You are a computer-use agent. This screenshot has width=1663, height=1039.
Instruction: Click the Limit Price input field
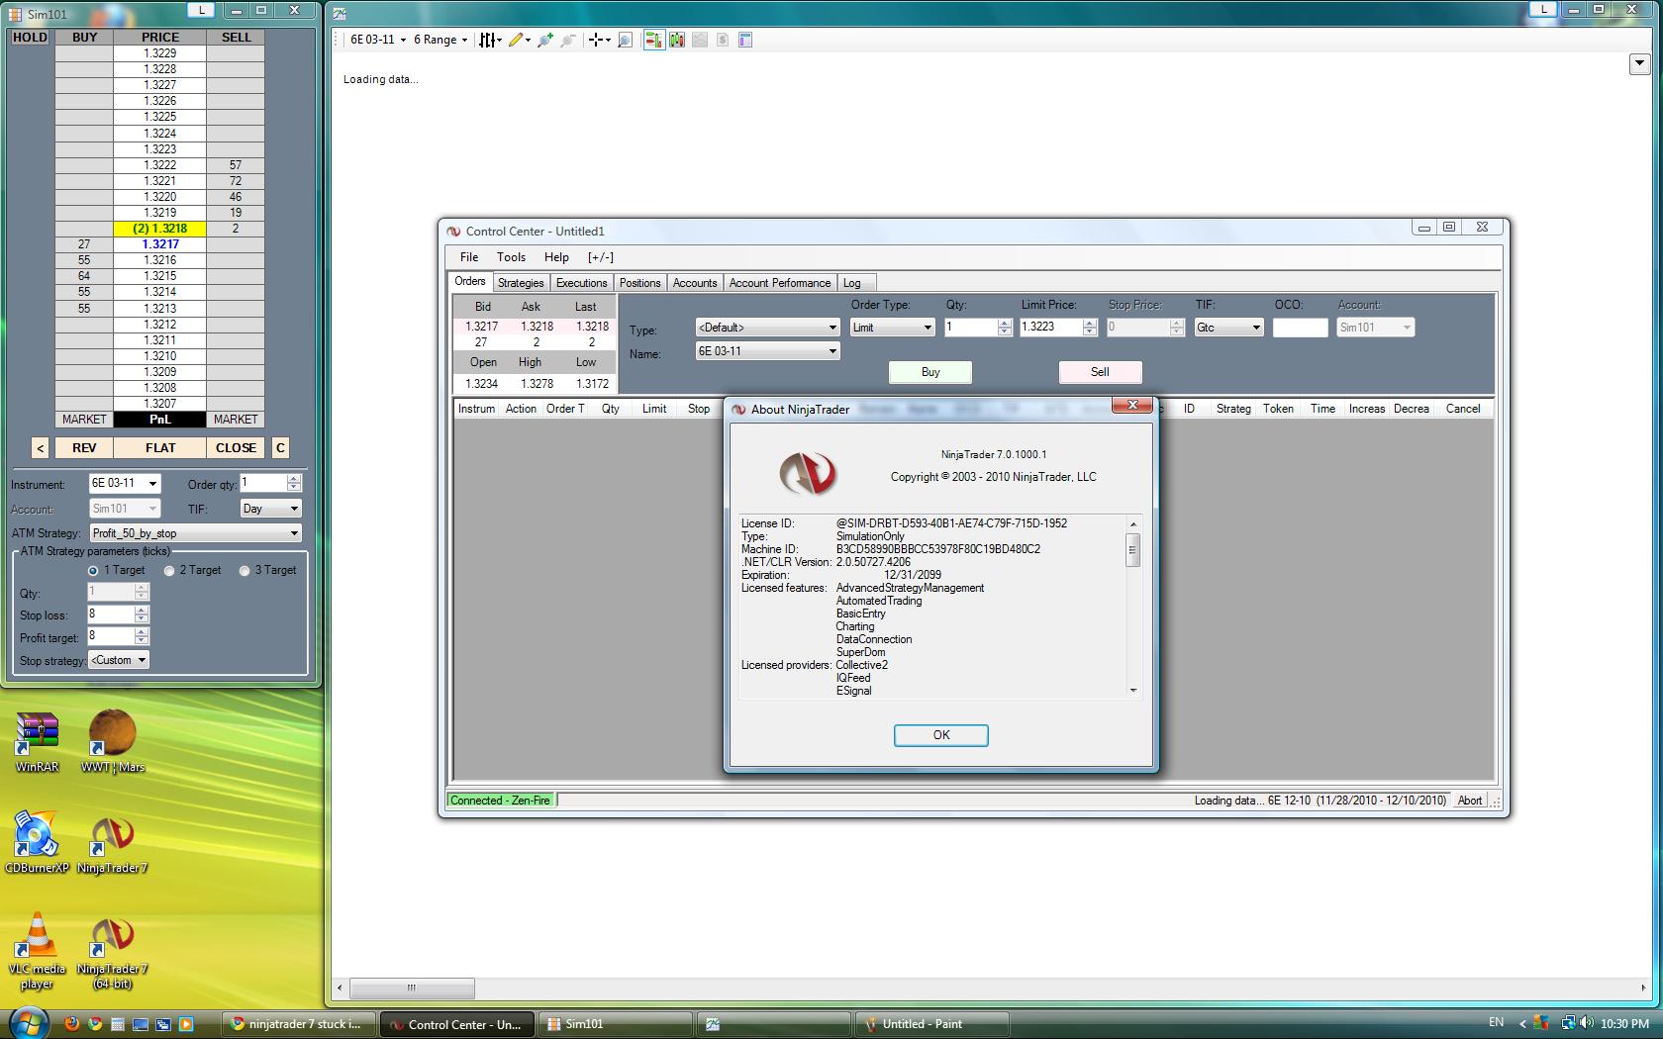[x=1051, y=328]
